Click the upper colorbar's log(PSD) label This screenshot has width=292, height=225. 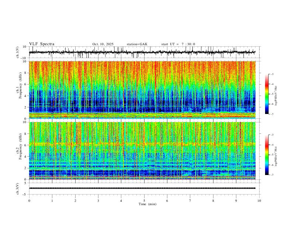click(x=276, y=96)
